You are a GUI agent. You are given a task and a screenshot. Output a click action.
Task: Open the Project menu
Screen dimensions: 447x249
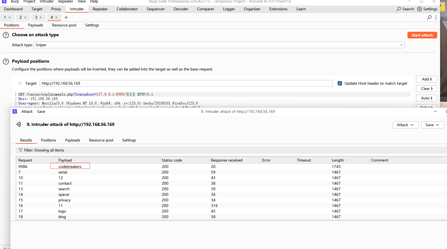tap(29, 1)
